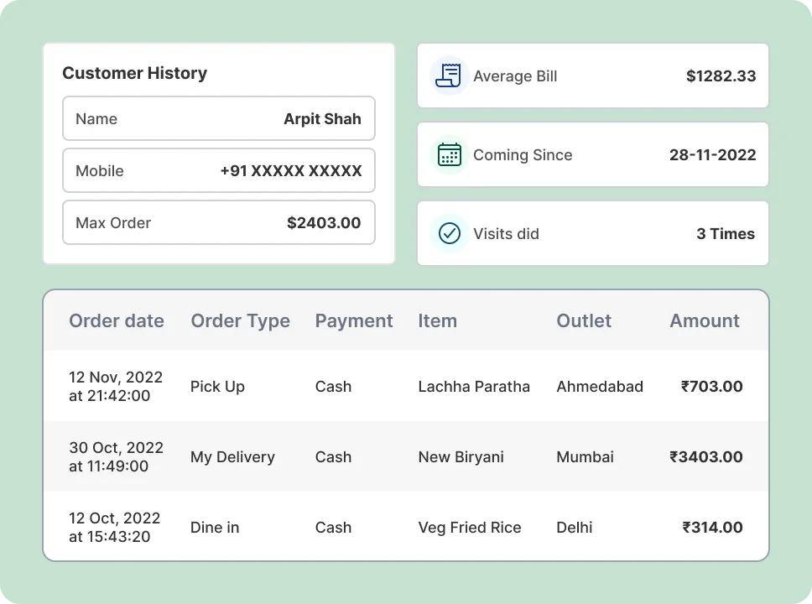Click the Max Order field

coord(218,222)
